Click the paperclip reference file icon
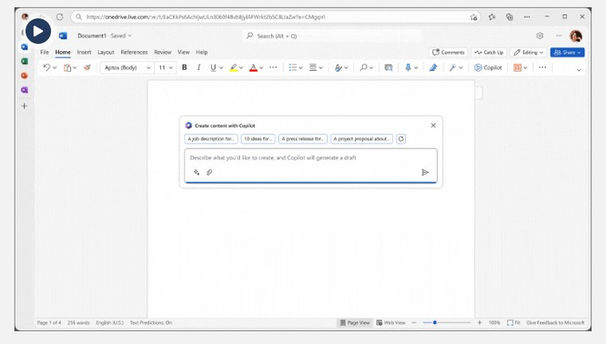606x344 pixels. pos(210,172)
